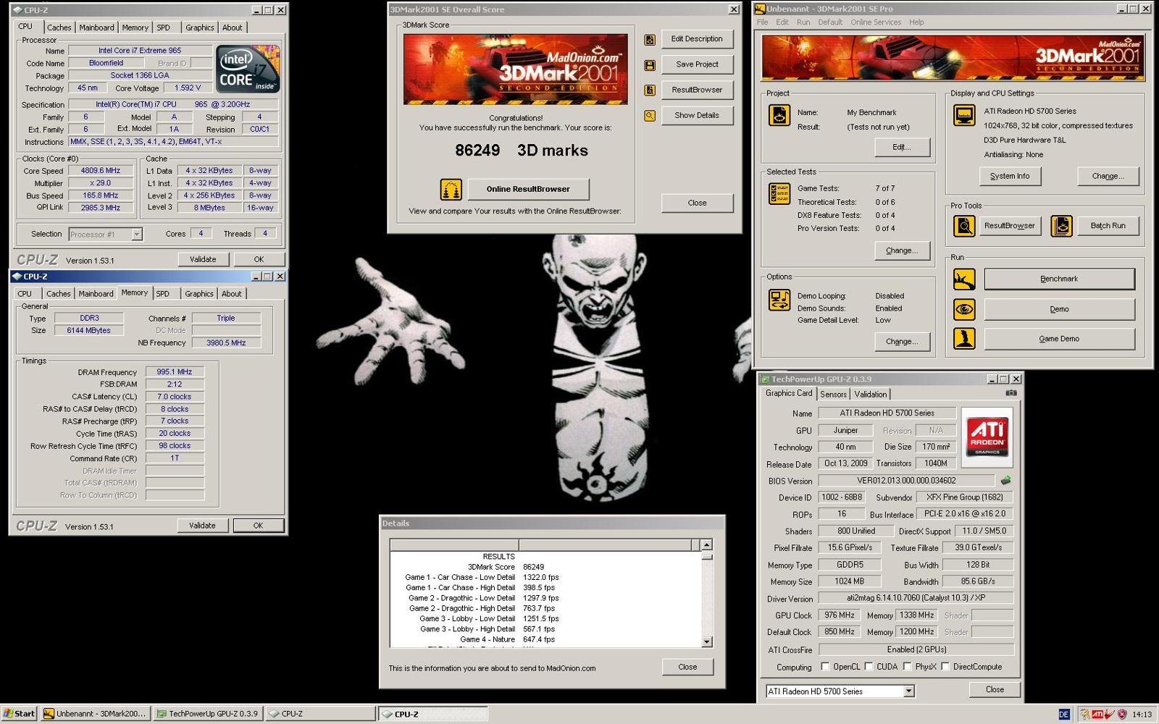1159x724 pixels.
Task: Click the GPU-Z screenshot camera icon
Action: tap(1011, 393)
